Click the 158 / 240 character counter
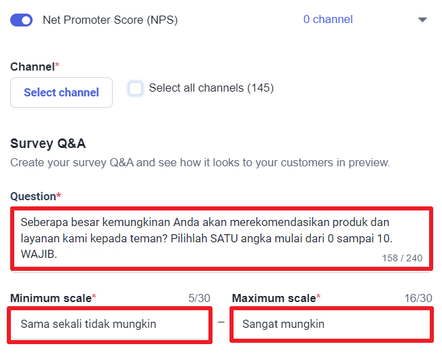The width and height of the screenshot is (442, 355). pyautogui.click(x=402, y=258)
